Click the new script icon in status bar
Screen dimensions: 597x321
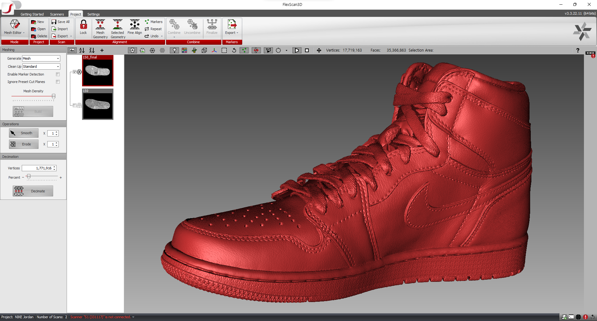[x=564, y=317]
